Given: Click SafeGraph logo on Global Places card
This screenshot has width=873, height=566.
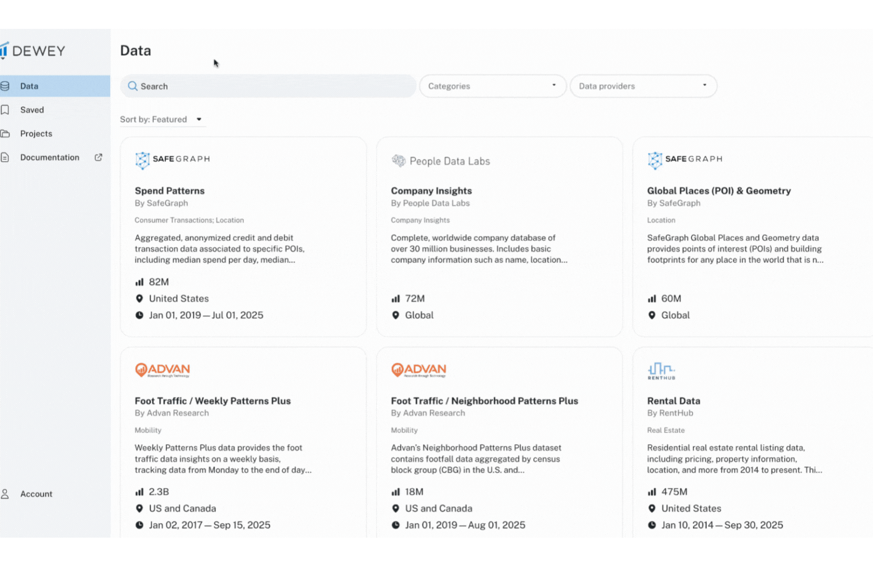Looking at the screenshot, I should (x=685, y=160).
